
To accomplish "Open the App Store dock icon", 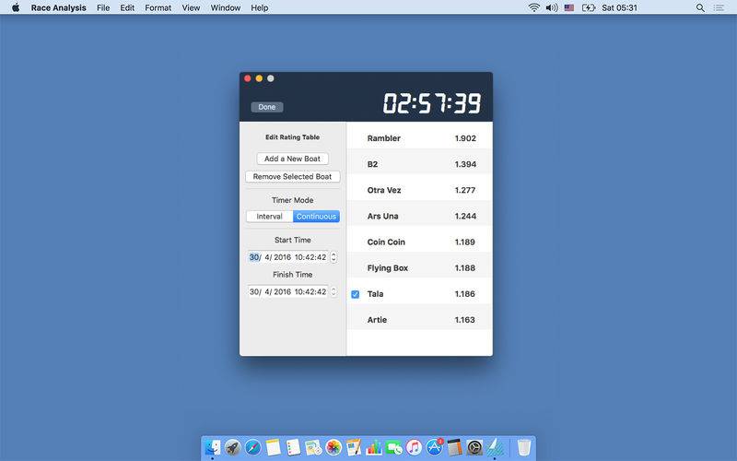I will click(x=434, y=447).
